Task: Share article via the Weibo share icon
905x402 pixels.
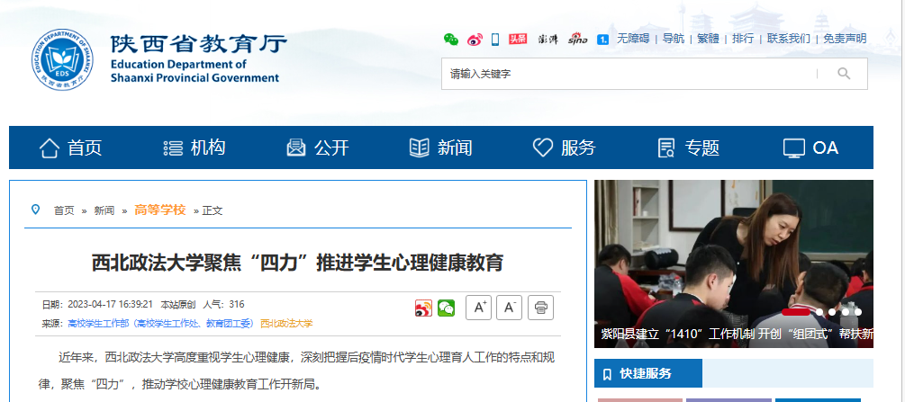Action: pos(423,308)
